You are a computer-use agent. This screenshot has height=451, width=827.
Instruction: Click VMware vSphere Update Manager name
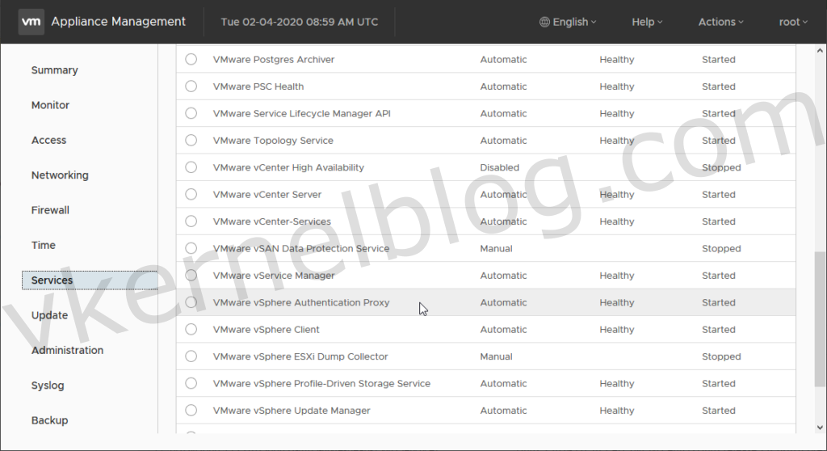coord(292,410)
